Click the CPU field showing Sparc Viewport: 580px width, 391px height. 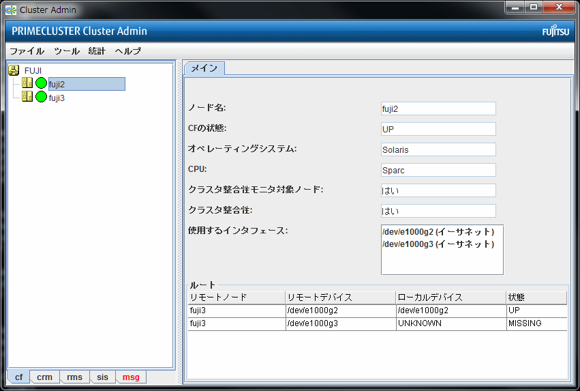coord(438,170)
